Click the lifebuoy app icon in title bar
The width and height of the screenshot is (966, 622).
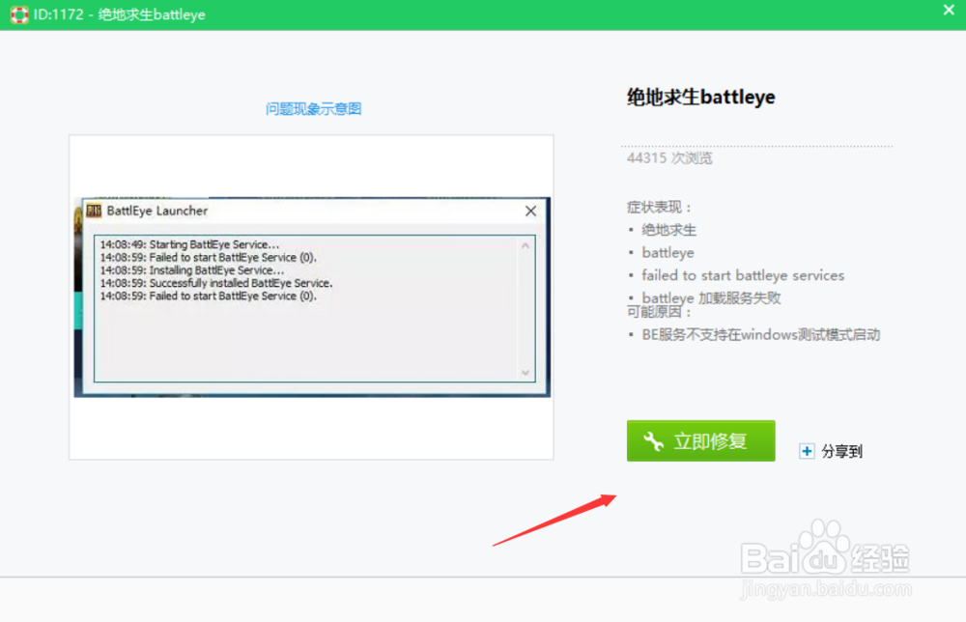click(19, 14)
